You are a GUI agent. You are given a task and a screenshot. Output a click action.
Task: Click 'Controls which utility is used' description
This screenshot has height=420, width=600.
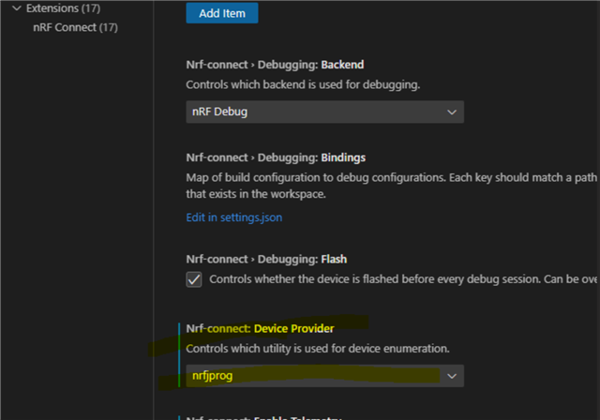tap(318, 349)
